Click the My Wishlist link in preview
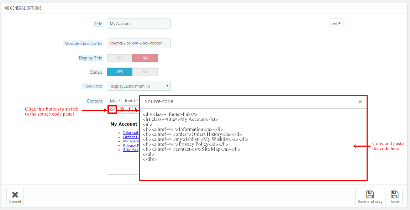Screen dimensions: 410x210 pyautogui.click(x=131, y=141)
